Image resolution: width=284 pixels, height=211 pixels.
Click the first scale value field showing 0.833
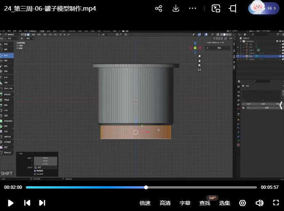point(45,158)
